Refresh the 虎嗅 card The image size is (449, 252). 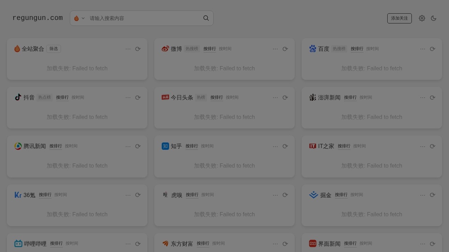(285, 195)
